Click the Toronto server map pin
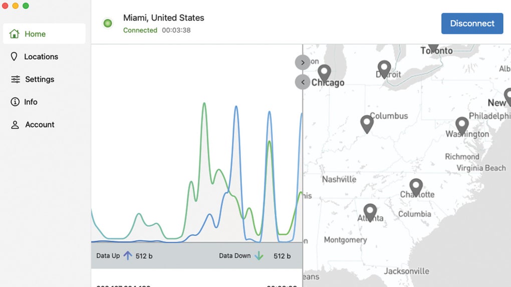The image size is (511, 287). coord(433,47)
